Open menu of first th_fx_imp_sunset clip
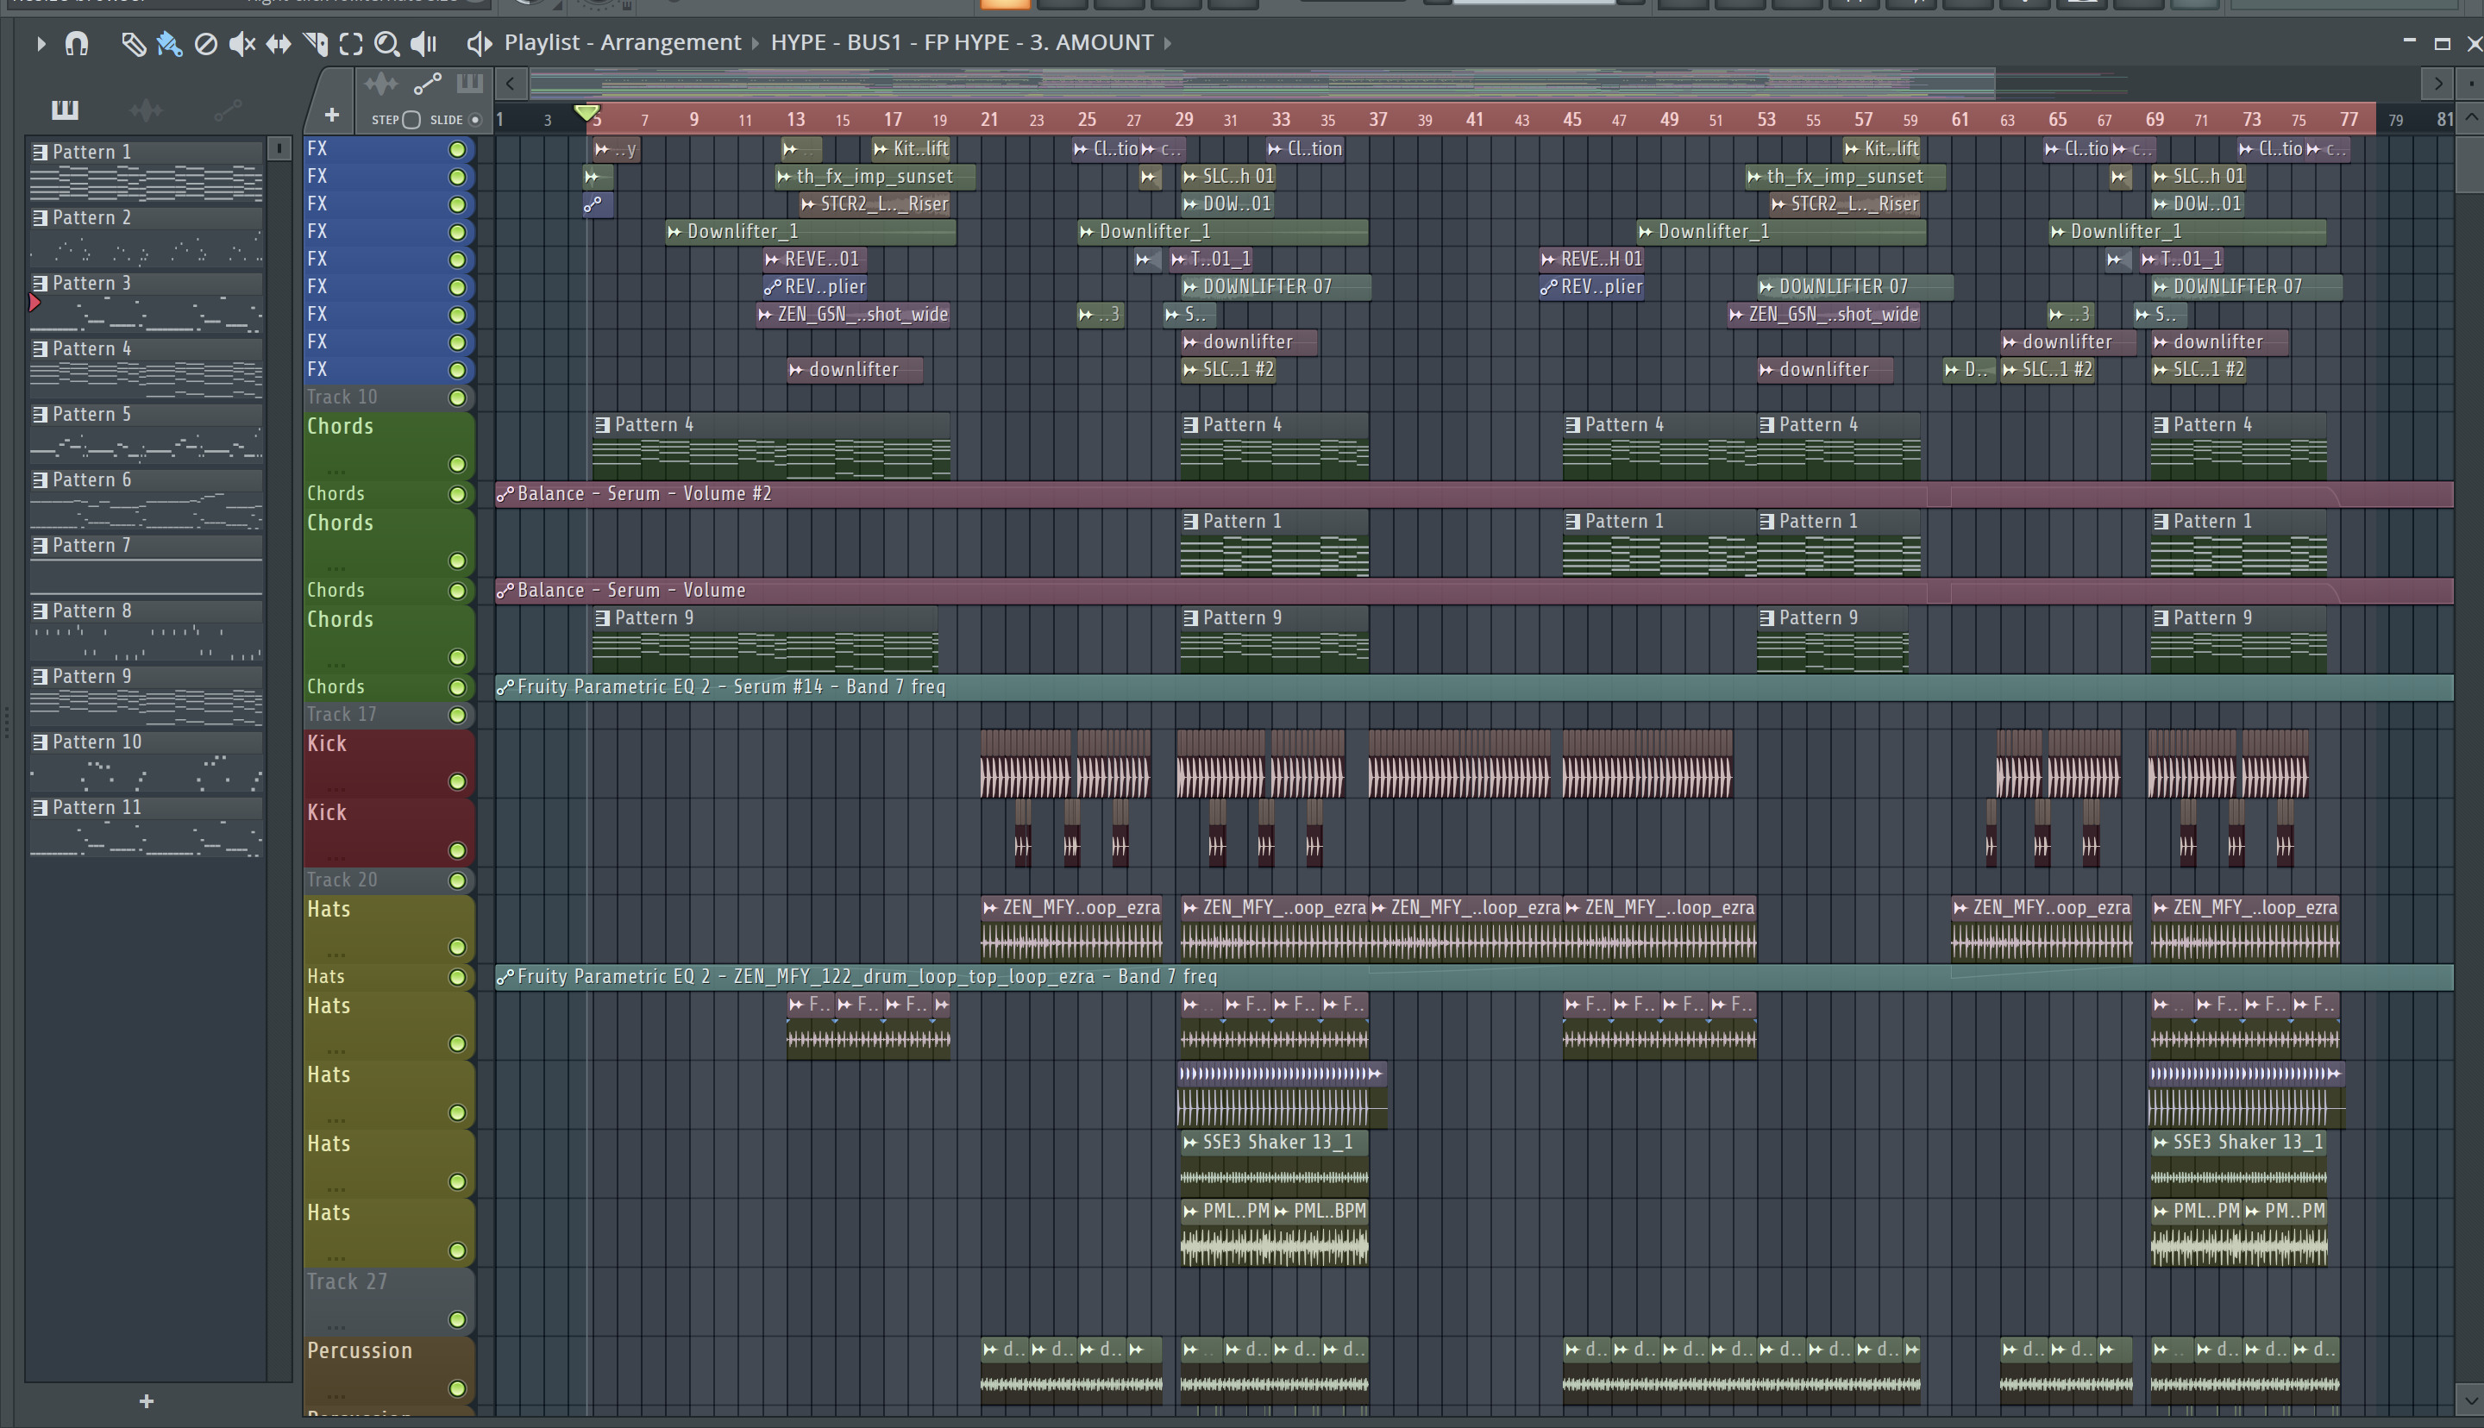Image resolution: width=2484 pixels, height=1428 pixels. coord(785,177)
